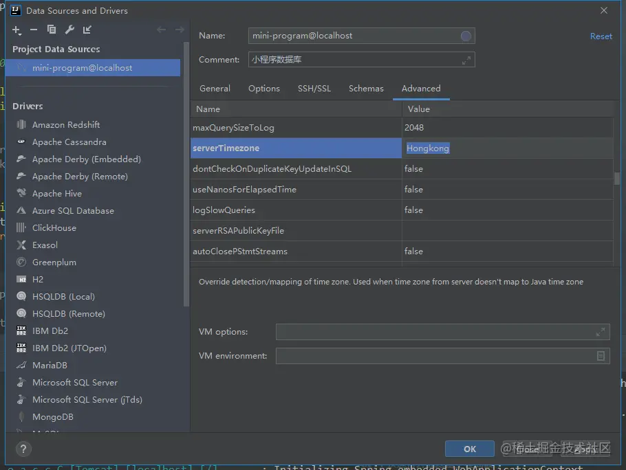Edit the Name input field

(x=361, y=36)
